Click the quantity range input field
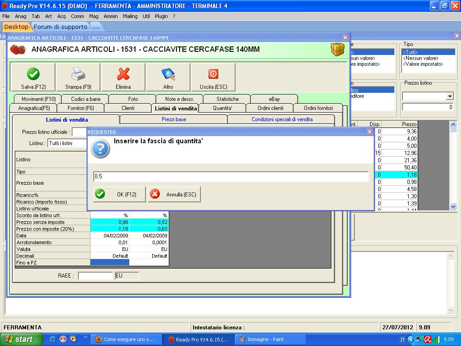The image size is (461, 346). click(x=231, y=177)
